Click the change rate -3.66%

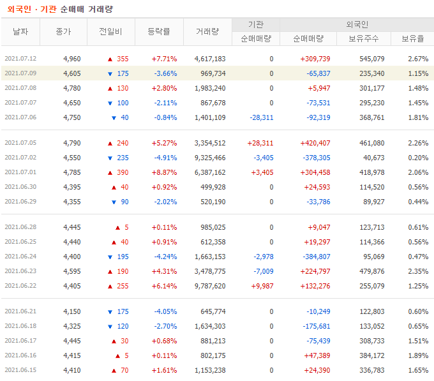coord(165,73)
